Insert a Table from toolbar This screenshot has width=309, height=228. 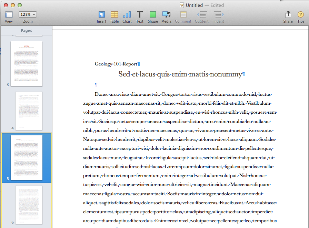click(114, 14)
